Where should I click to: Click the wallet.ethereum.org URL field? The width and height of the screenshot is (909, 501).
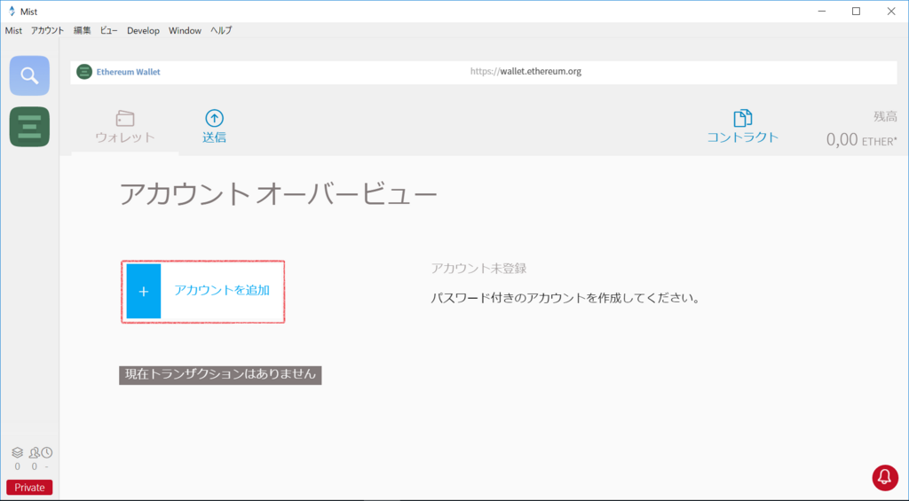[x=526, y=71]
